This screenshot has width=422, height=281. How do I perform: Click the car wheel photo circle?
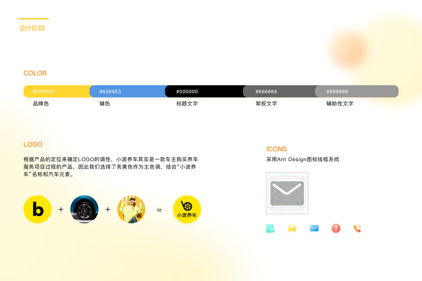[x=84, y=209]
